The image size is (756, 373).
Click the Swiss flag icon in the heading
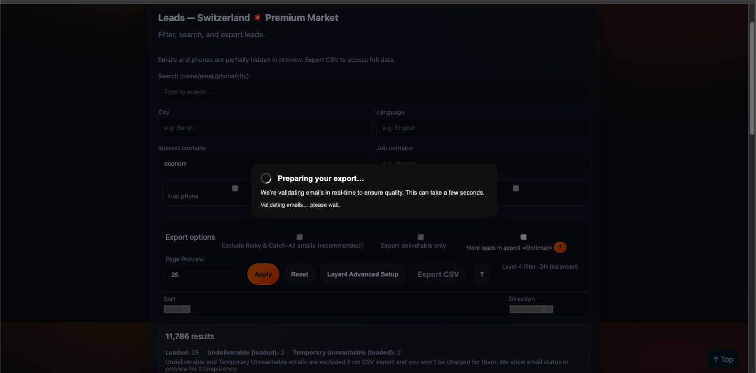(x=257, y=18)
